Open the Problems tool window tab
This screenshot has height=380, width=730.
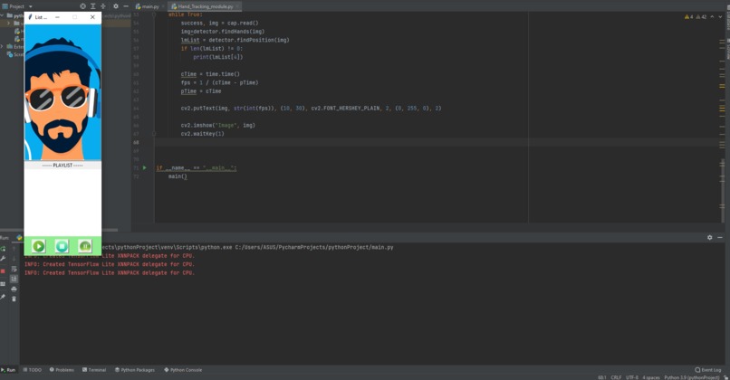click(62, 370)
